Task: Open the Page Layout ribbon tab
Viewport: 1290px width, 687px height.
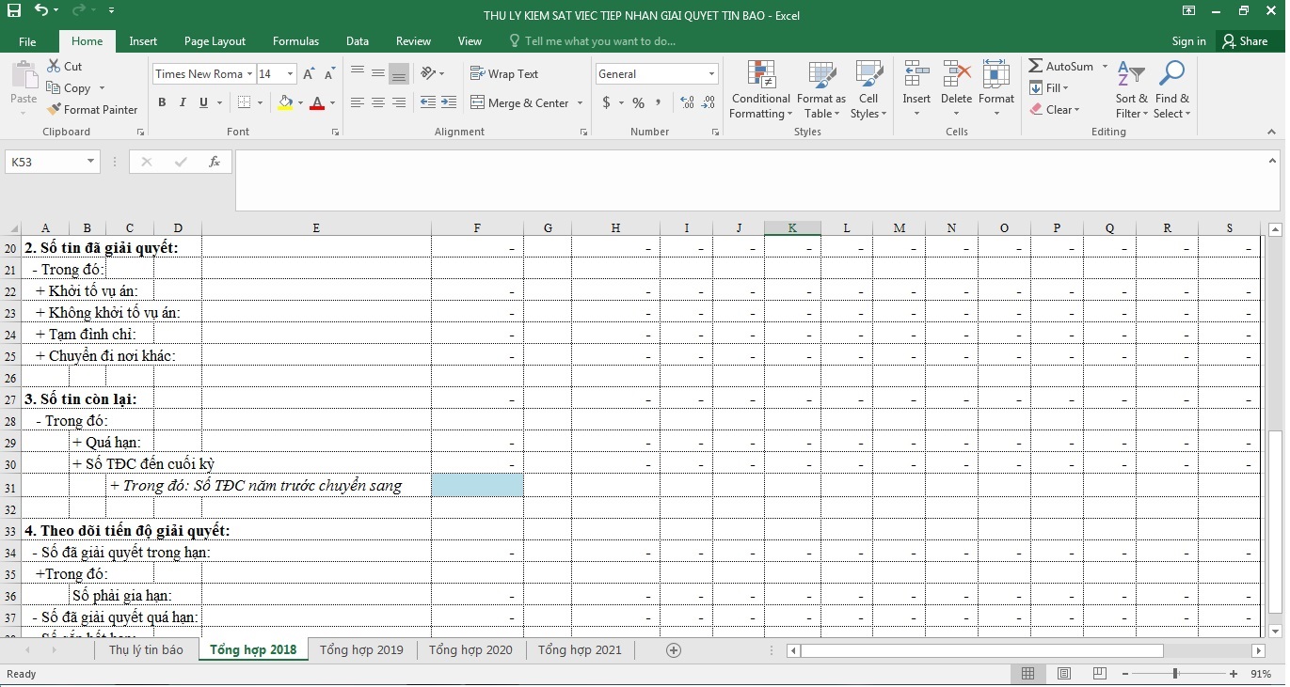Action: coord(215,41)
